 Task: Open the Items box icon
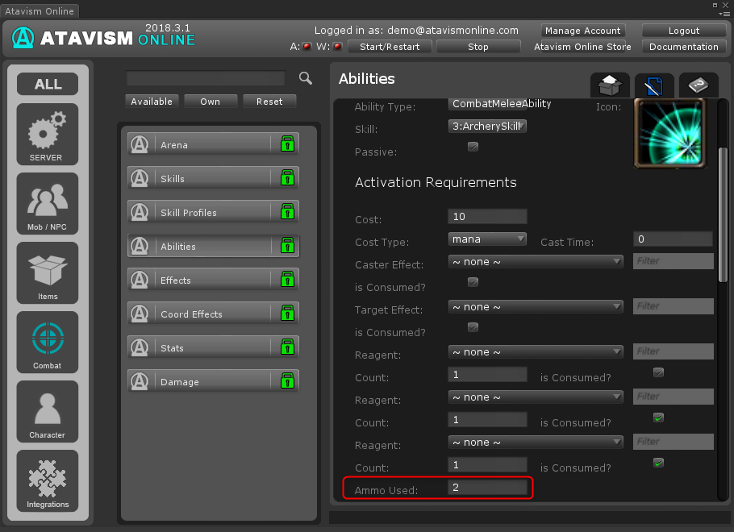48,272
